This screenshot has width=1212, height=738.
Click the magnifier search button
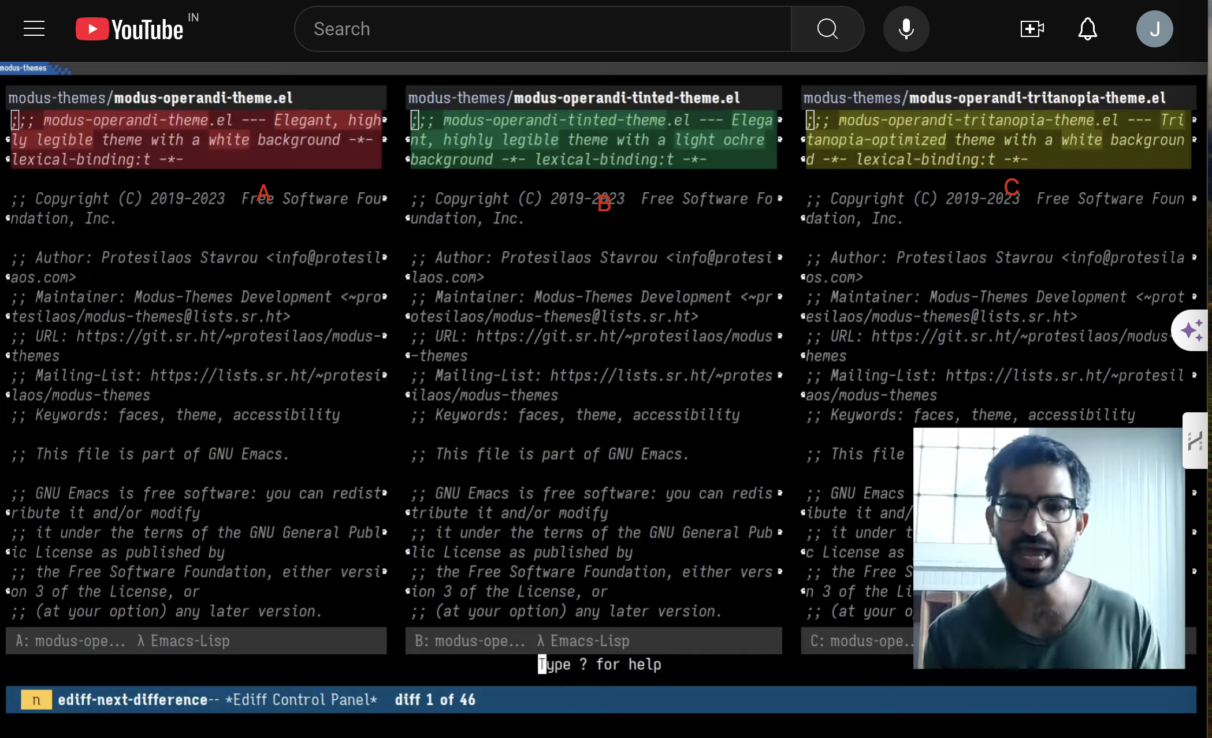[x=827, y=28]
